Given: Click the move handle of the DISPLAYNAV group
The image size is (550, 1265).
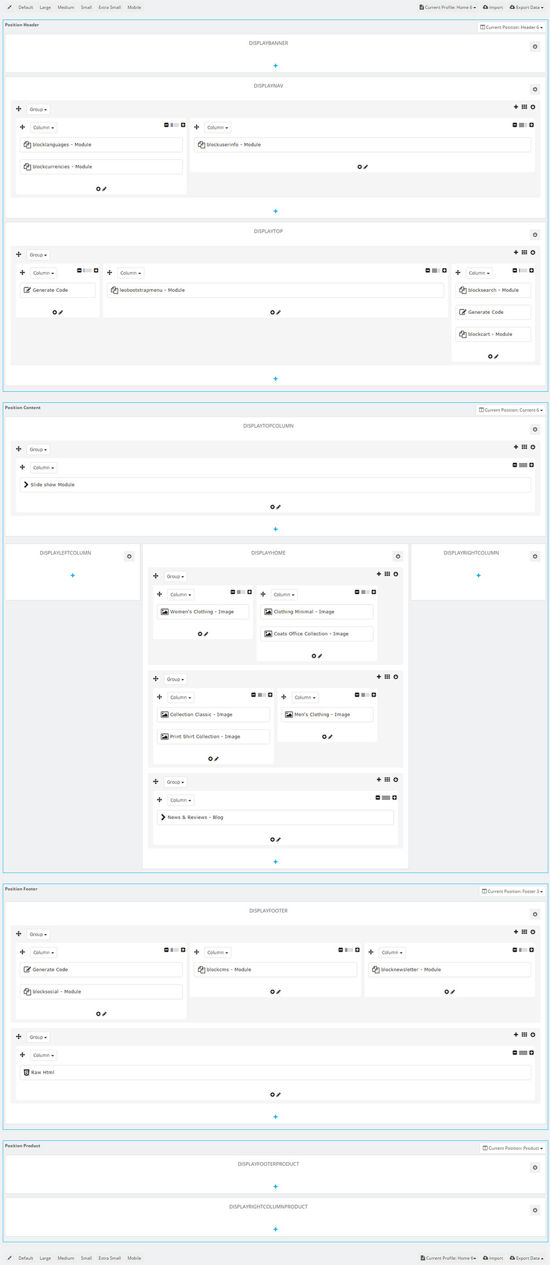Looking at the screenshot, I should point(19,109).
